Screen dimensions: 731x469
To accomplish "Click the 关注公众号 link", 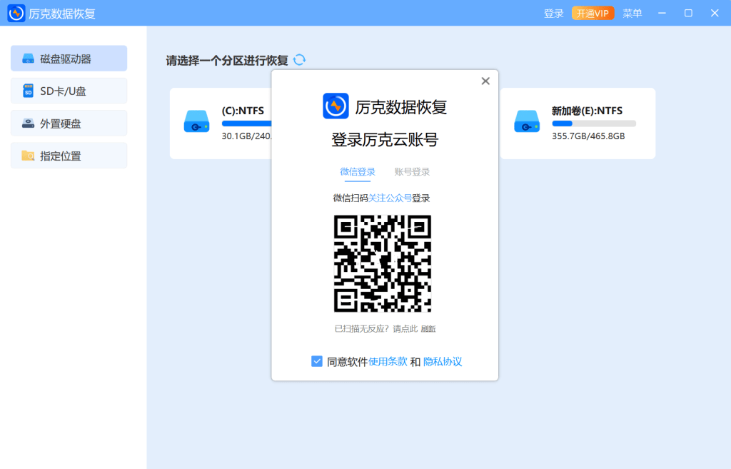I will click(390, 198).
